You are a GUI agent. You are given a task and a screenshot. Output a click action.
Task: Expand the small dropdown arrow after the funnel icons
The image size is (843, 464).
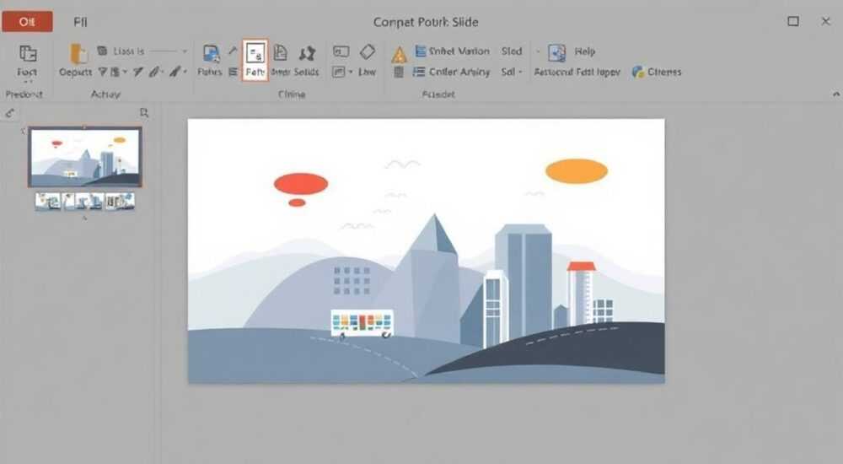[125, 72]
